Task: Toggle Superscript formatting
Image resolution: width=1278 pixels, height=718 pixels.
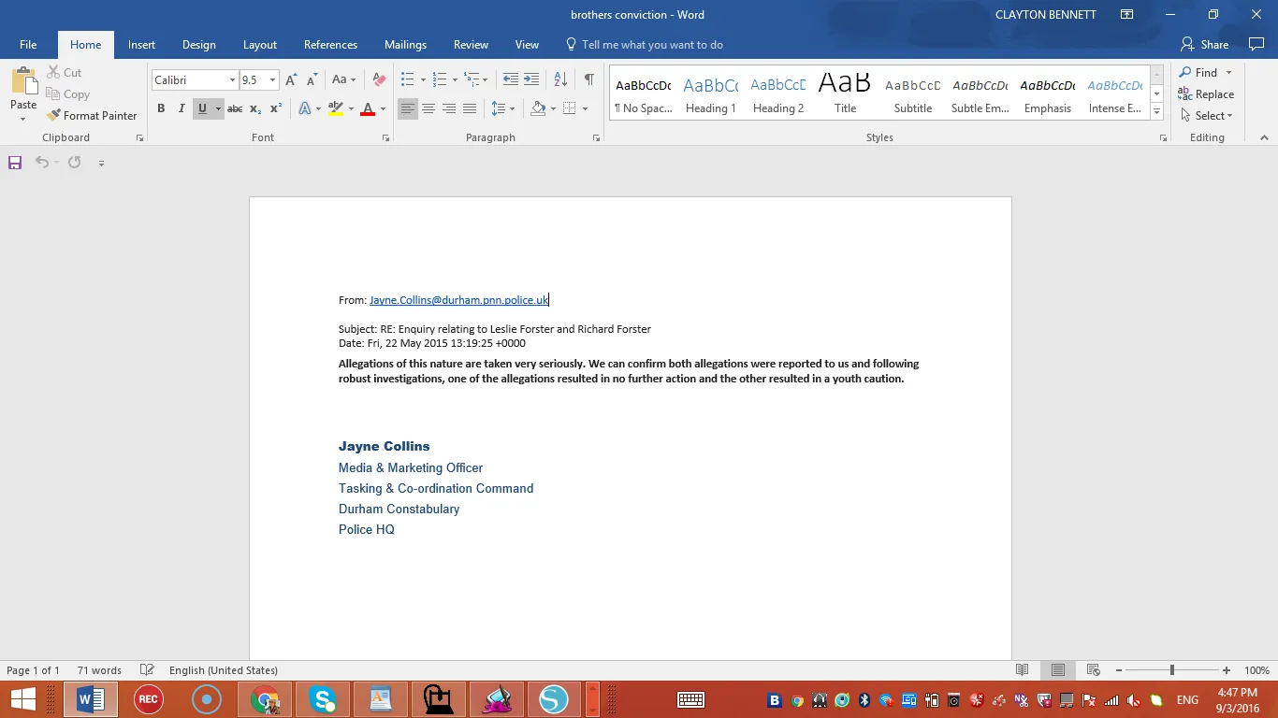Action: [x=276, y=108]
